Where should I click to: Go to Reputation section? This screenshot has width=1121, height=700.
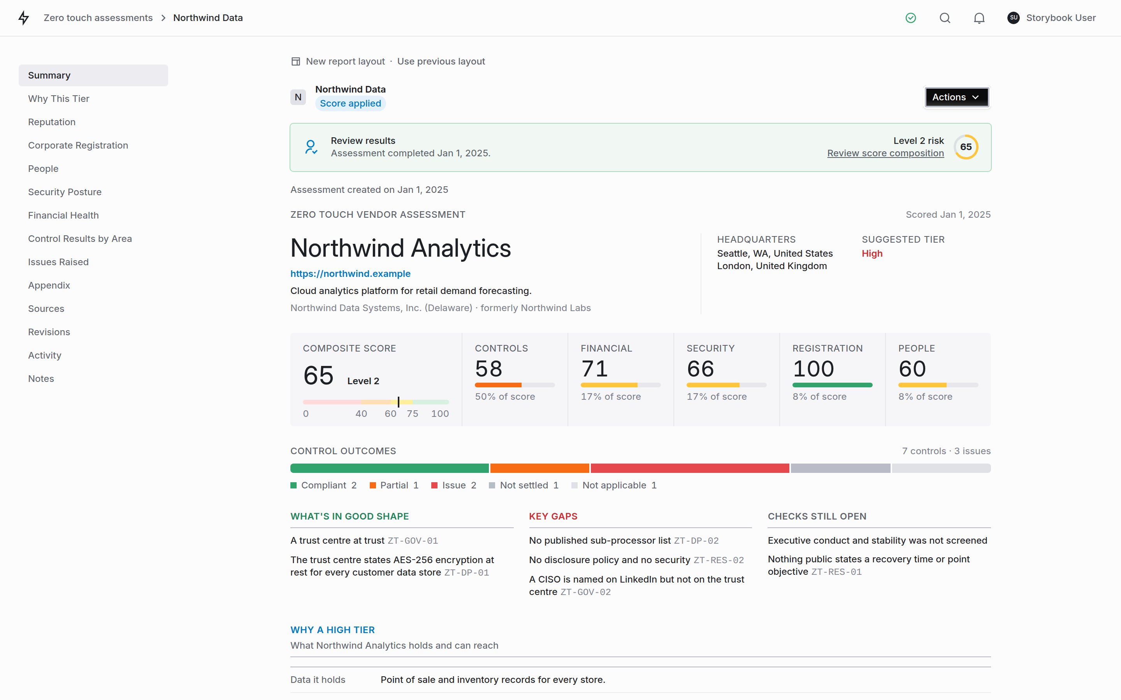pos(93,122)
